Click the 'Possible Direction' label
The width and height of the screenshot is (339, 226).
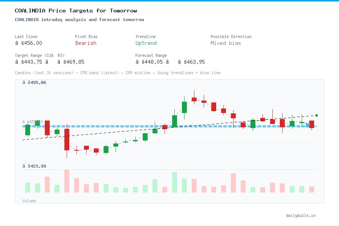[231, 37]
